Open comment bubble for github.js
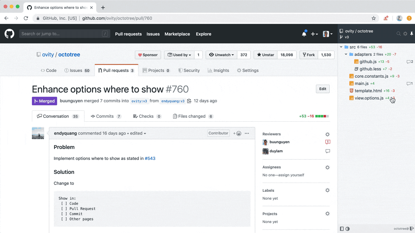The width and height of the screenshot is (415, 233). point(410,62)
